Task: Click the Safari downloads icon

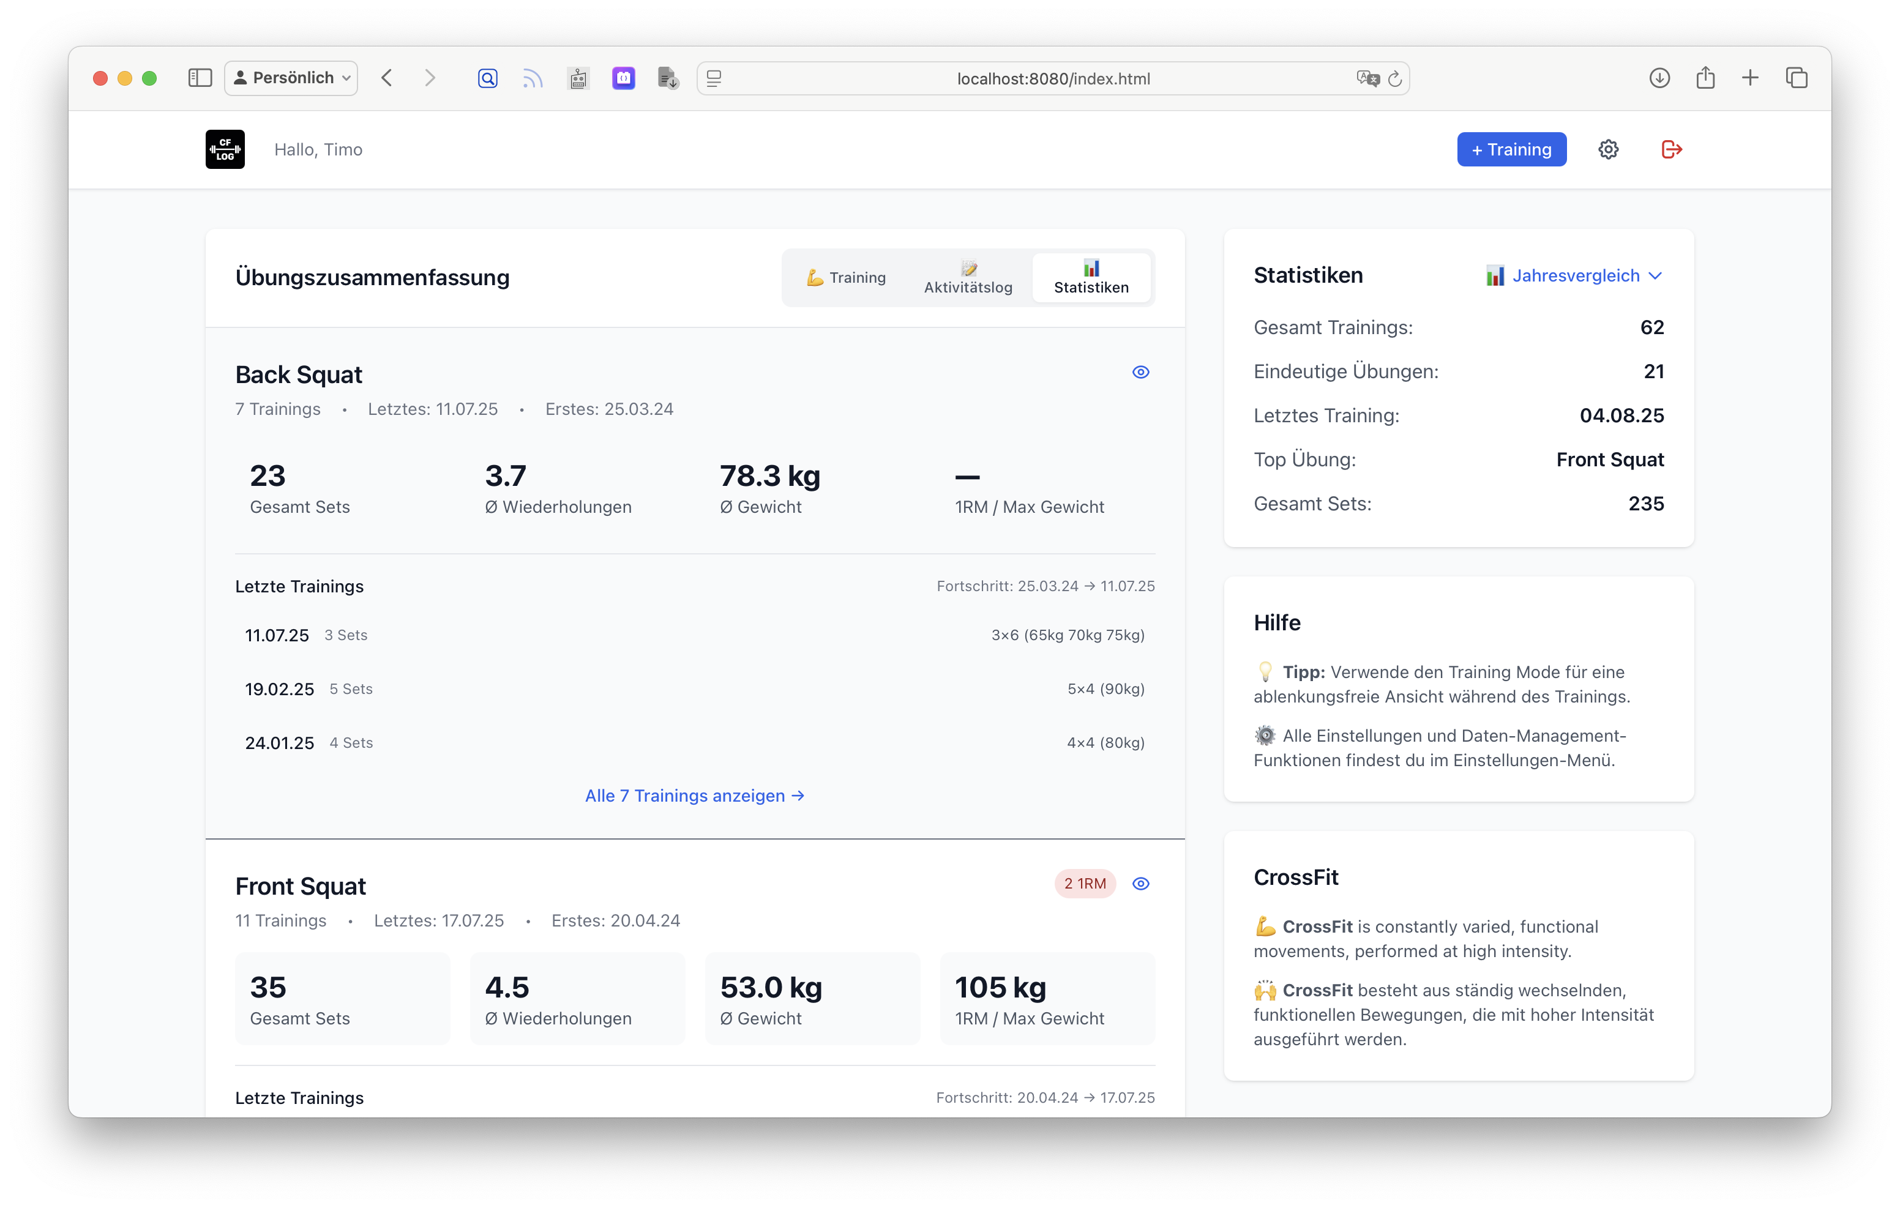Action: 1659,78
